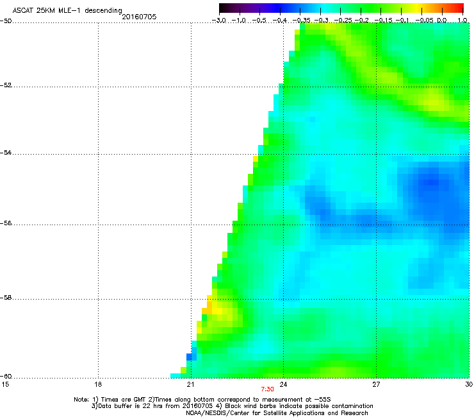Click the latitude label -52
474x417 pixels.
tap(6, 85)
